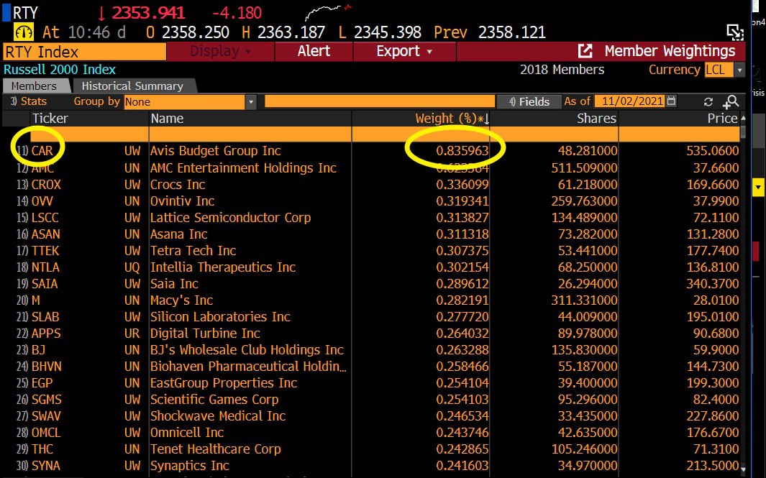The image size is (766, 478).
Task: Select the SGMS ticker
Action: point(47,400)
